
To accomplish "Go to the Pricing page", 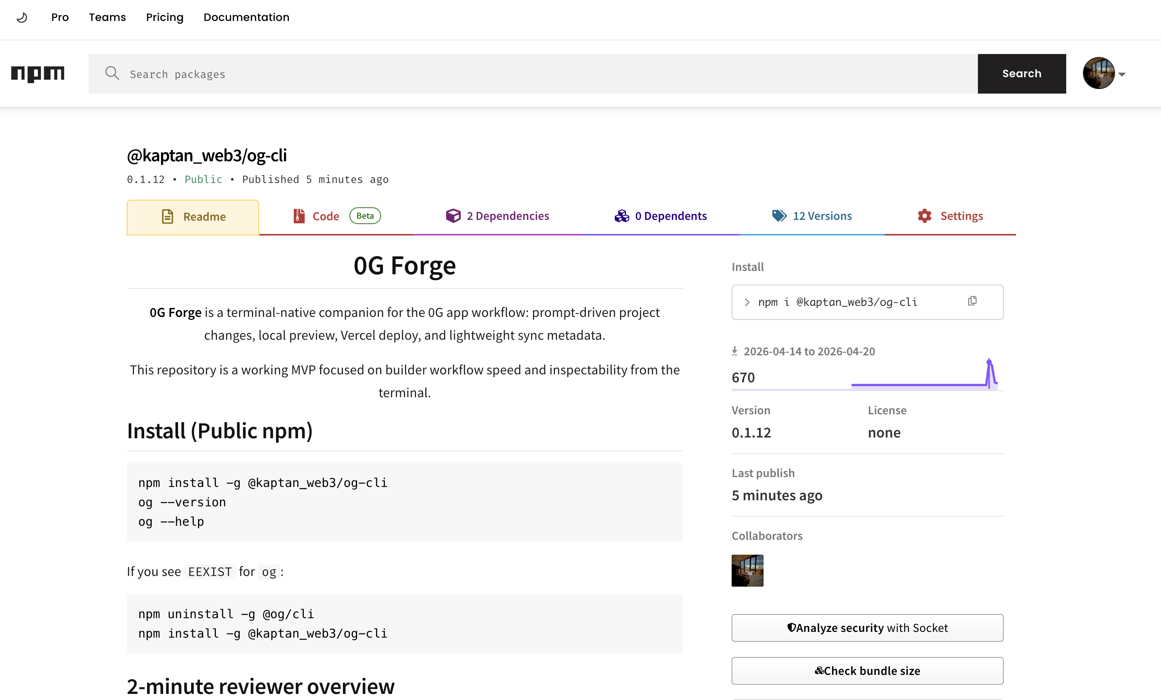I will [165, 17].
